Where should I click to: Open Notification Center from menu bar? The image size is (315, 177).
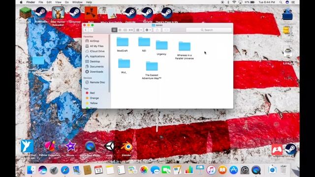tap(293, 2)
